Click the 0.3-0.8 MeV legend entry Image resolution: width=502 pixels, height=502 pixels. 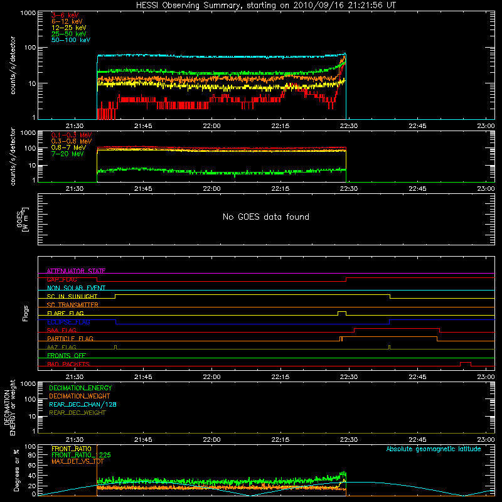72,141
